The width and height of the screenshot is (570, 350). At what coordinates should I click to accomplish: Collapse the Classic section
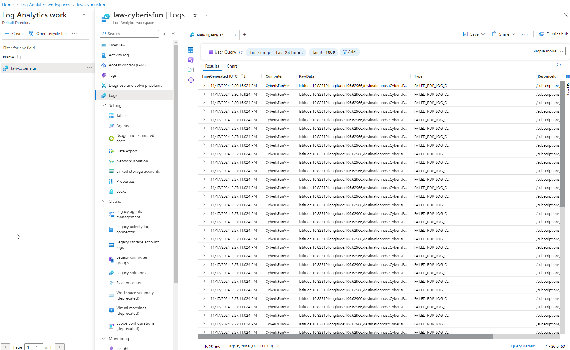(104, 201)
